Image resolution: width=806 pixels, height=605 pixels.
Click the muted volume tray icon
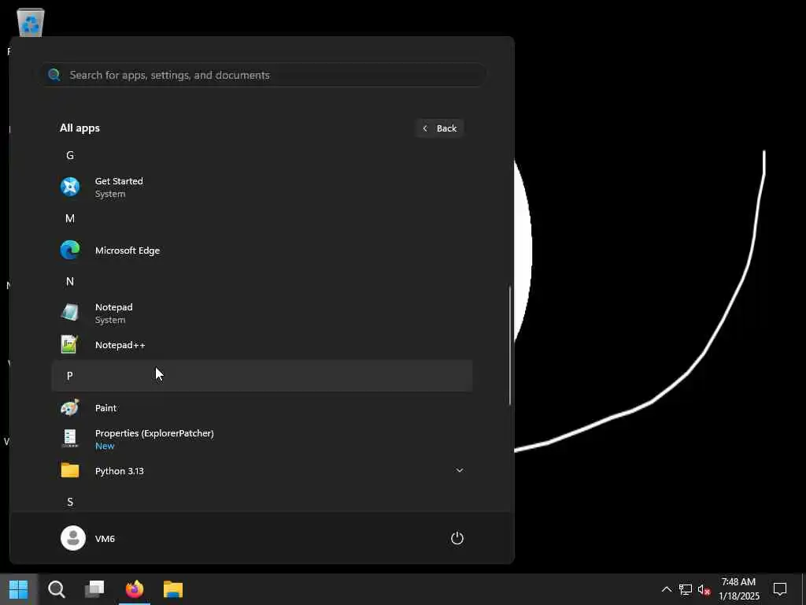tap(704, 589)
